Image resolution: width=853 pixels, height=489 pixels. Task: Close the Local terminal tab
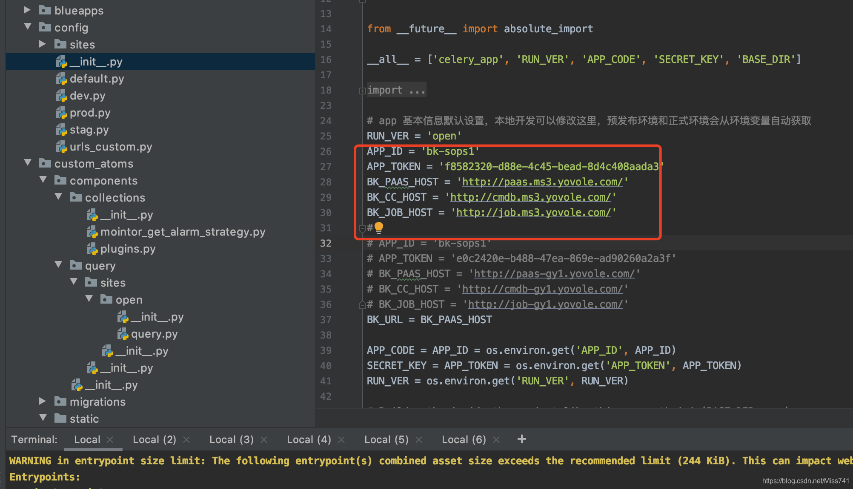click(x=110, y=440)
